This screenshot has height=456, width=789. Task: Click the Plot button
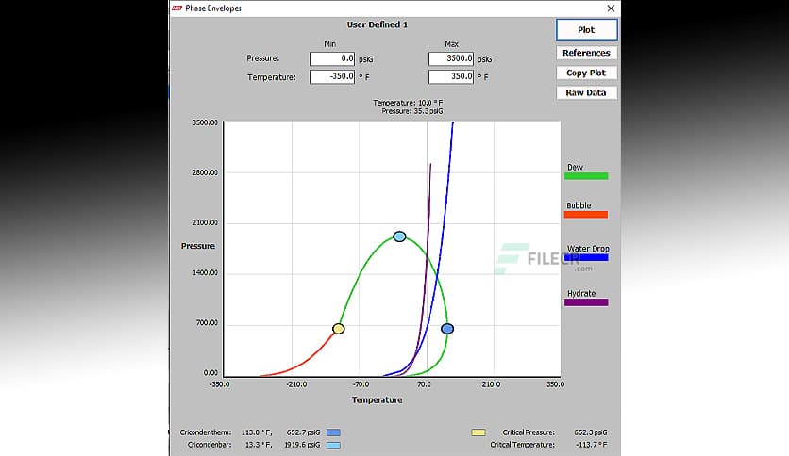pos(586,29)
